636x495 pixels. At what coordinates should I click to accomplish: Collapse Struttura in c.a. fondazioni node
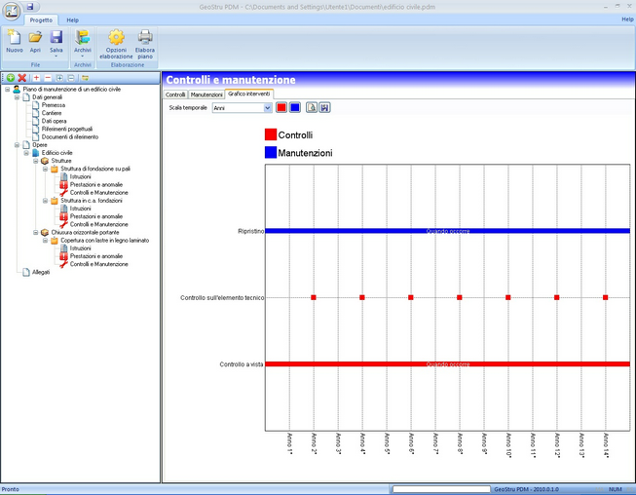[45, 201]
